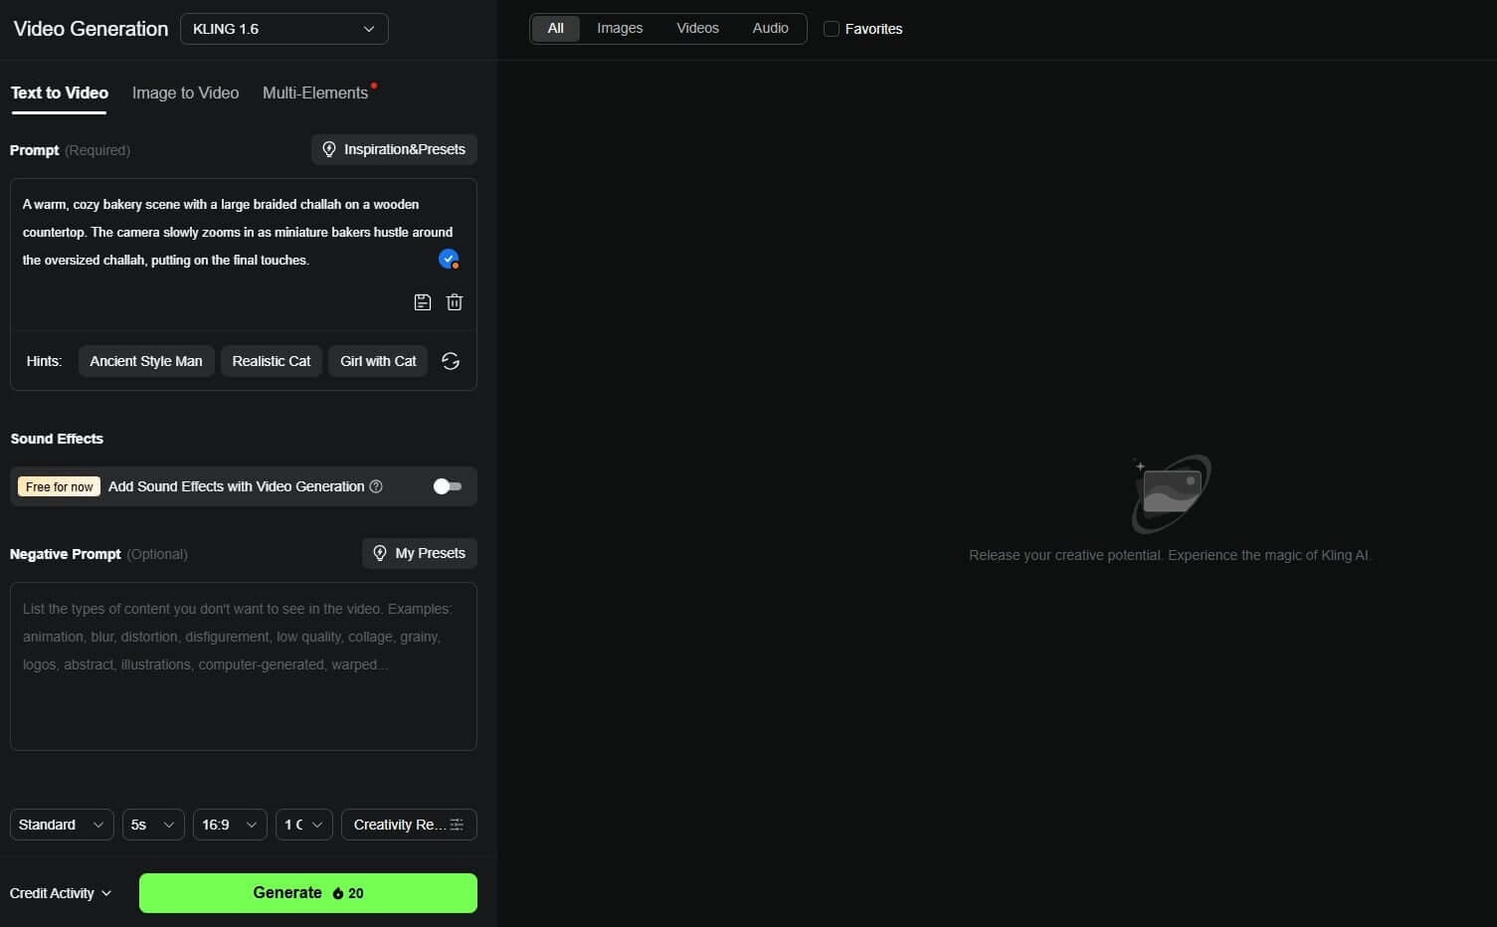This screenshot has width=1497, height=927.
Task: Apply the Ancient Style Man hint
Action: pyautogui.click(x=146, y=361)
